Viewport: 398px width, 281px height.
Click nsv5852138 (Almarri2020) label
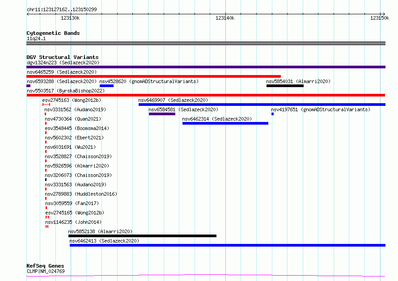100,231
